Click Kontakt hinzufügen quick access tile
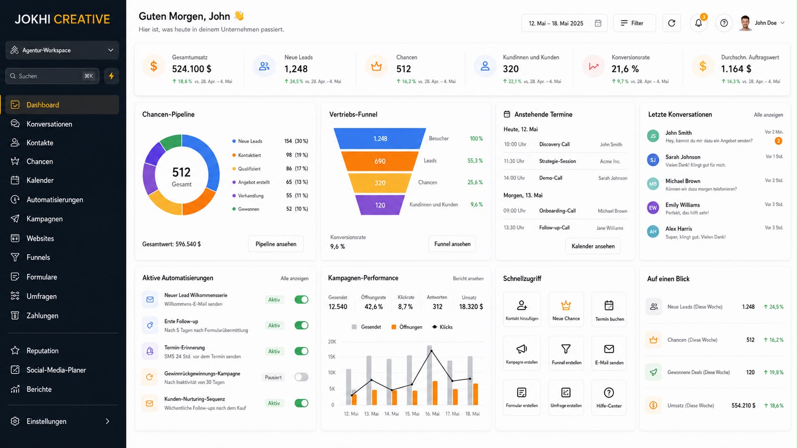The image size is (797, 448). 522,309
